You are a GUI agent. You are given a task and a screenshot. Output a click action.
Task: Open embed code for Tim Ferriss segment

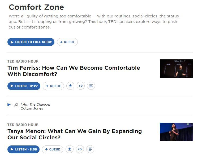(81, 86)
